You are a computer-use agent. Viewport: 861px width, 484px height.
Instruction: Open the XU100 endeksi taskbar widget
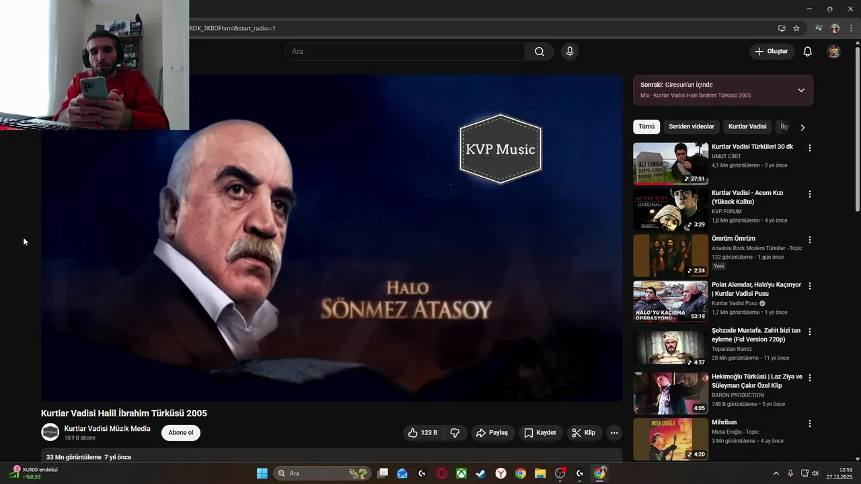[34, 473]
